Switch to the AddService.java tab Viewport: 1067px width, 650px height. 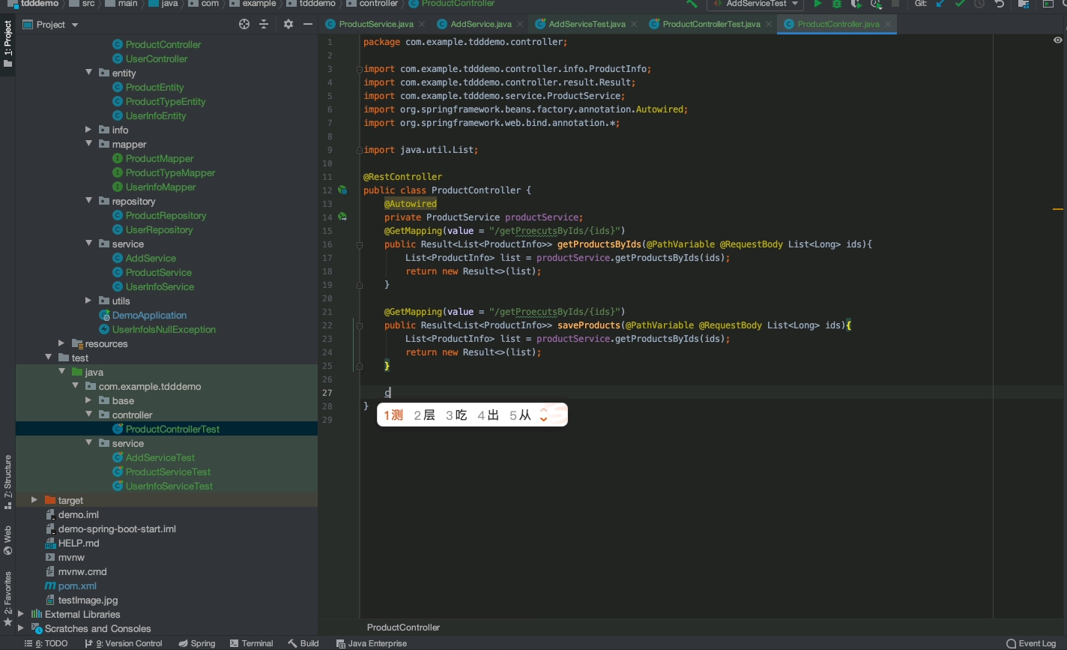click(x=481, y=24)
